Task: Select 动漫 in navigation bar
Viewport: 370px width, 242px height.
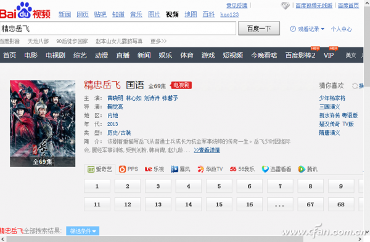Action: (102, 55)
